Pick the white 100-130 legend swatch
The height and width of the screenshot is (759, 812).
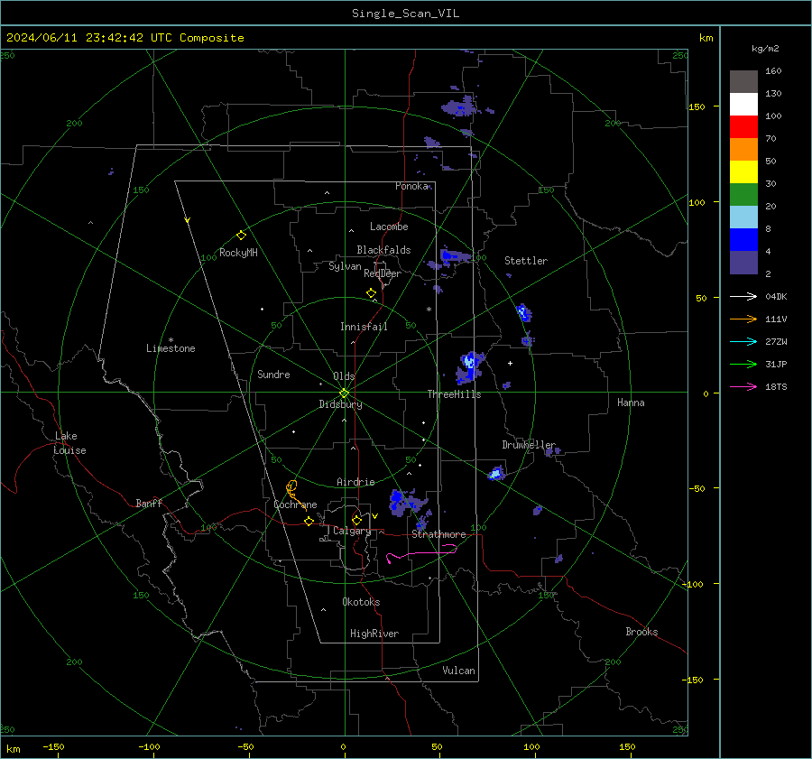(743, 105)
